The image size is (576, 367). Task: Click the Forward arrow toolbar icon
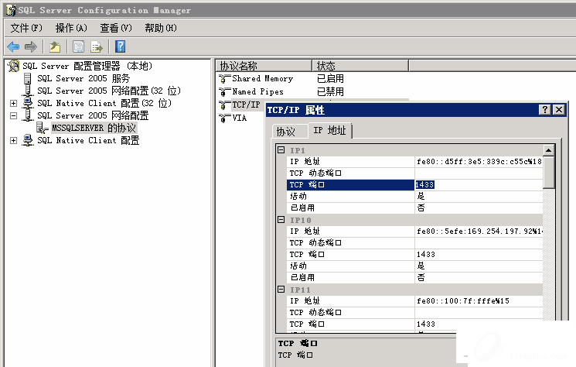30,46
